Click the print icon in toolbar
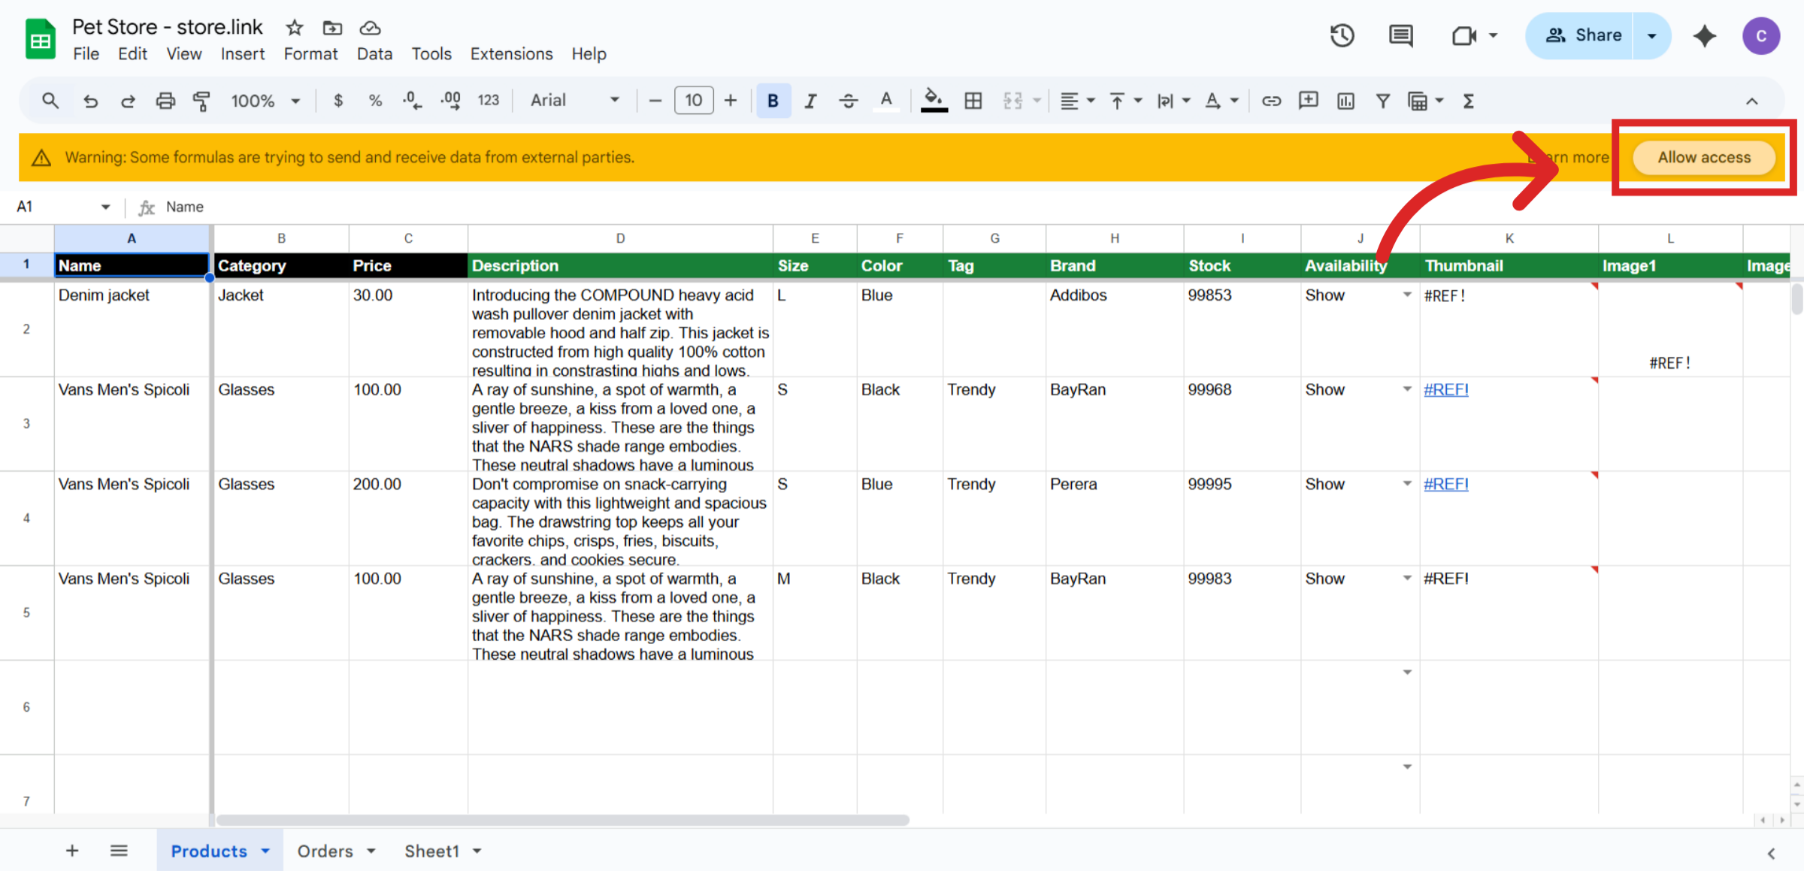The image size is (1804, 871). point(165,101)
